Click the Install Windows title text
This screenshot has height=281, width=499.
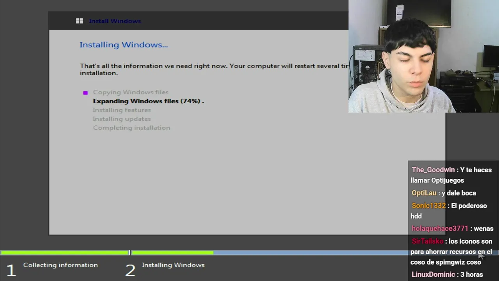(x=115, y=21)
